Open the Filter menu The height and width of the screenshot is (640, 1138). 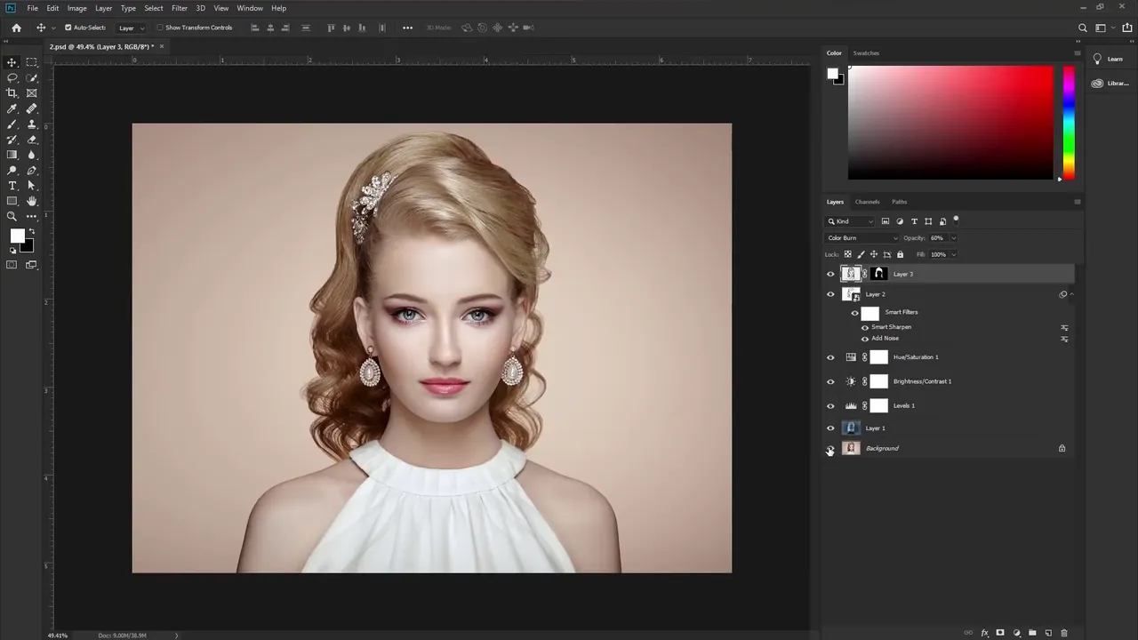click(179, 8)
